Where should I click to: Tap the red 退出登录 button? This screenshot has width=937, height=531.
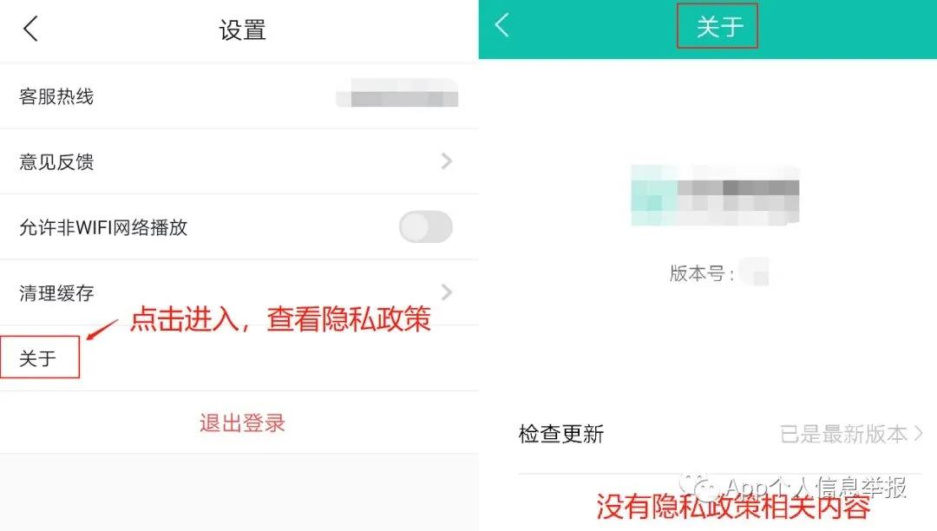coord(242,423)
